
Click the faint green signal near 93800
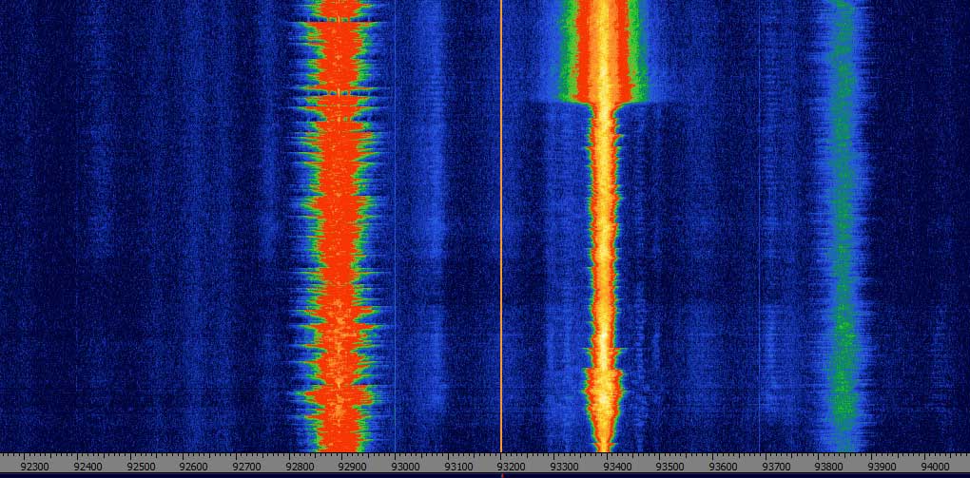[842, 285]
